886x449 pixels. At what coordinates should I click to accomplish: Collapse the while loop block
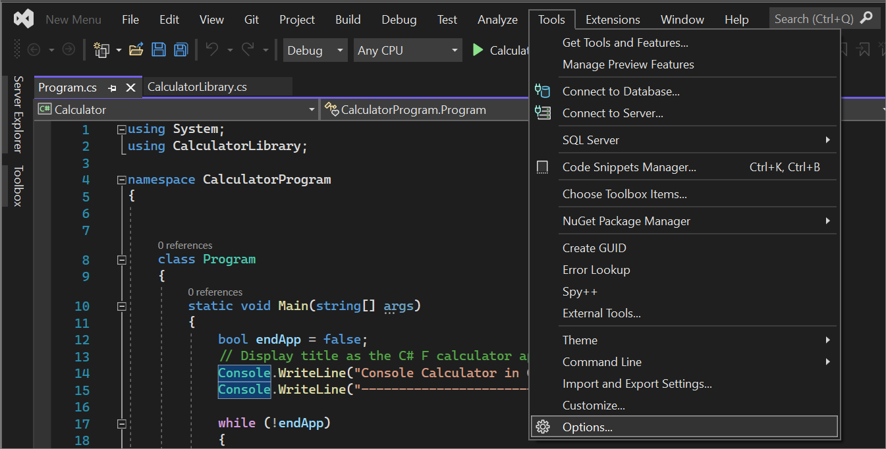tap(121, 423)
